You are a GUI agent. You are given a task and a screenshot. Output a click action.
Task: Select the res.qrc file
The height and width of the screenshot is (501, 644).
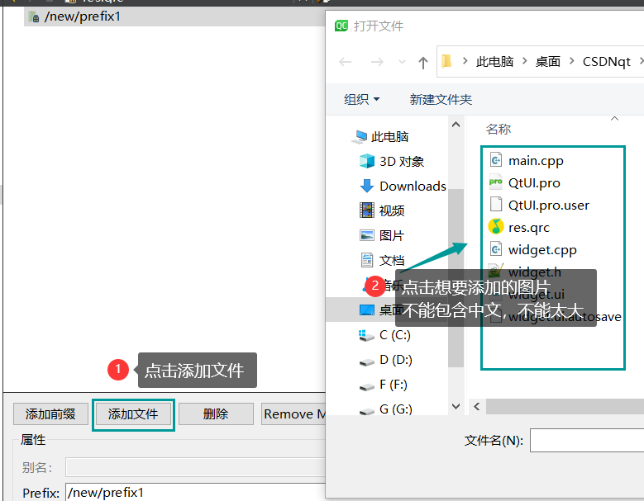click(x=528, y=227)
